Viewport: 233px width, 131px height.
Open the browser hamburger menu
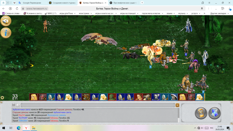[x=209, y=3]
